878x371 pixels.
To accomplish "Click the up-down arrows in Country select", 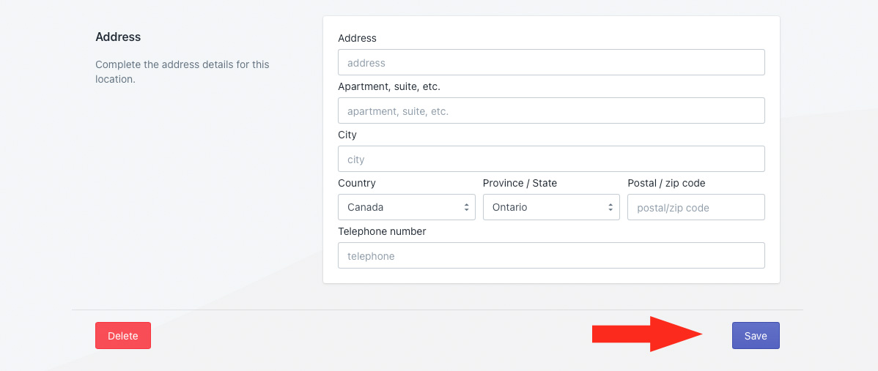I will click(x=466, y=208).
